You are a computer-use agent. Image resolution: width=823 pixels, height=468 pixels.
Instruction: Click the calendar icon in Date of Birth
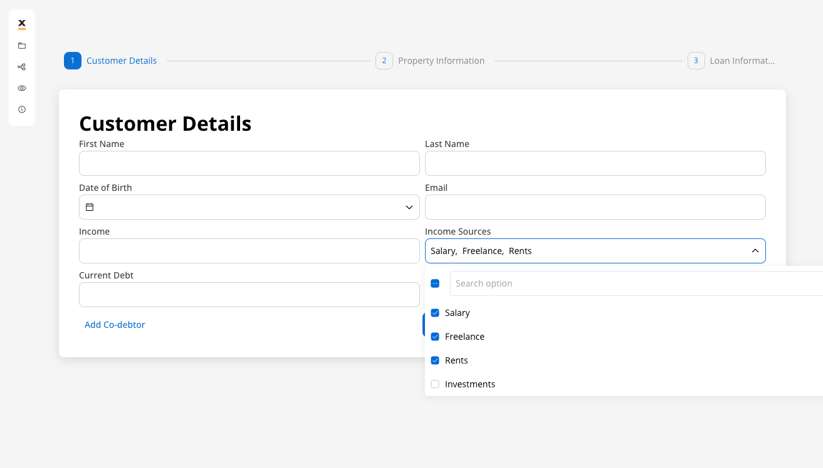[90, 207]
